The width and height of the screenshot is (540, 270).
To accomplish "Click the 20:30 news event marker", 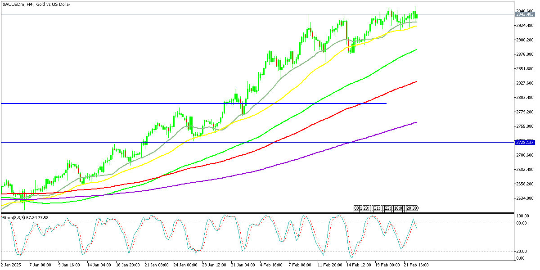I will pyautogui.click(x=412, y=208).
